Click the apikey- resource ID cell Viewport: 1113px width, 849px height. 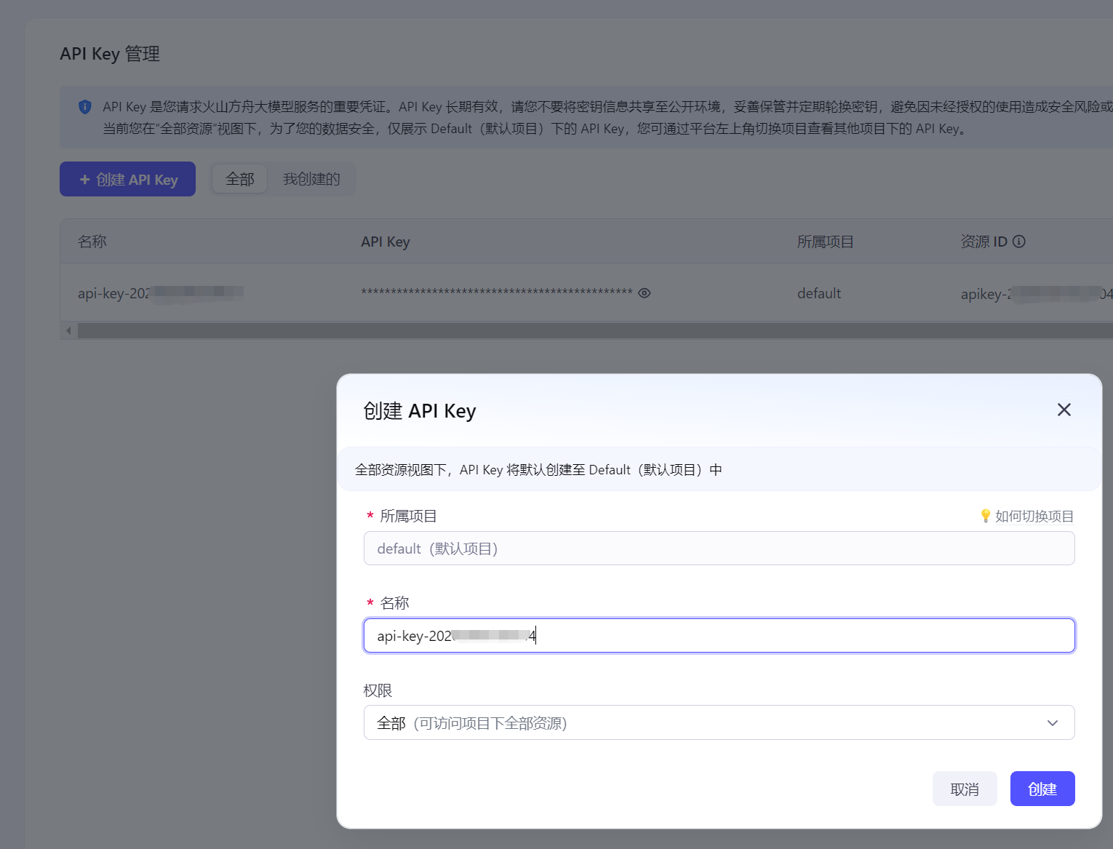pyautogui.click(x=1037, y=294)
